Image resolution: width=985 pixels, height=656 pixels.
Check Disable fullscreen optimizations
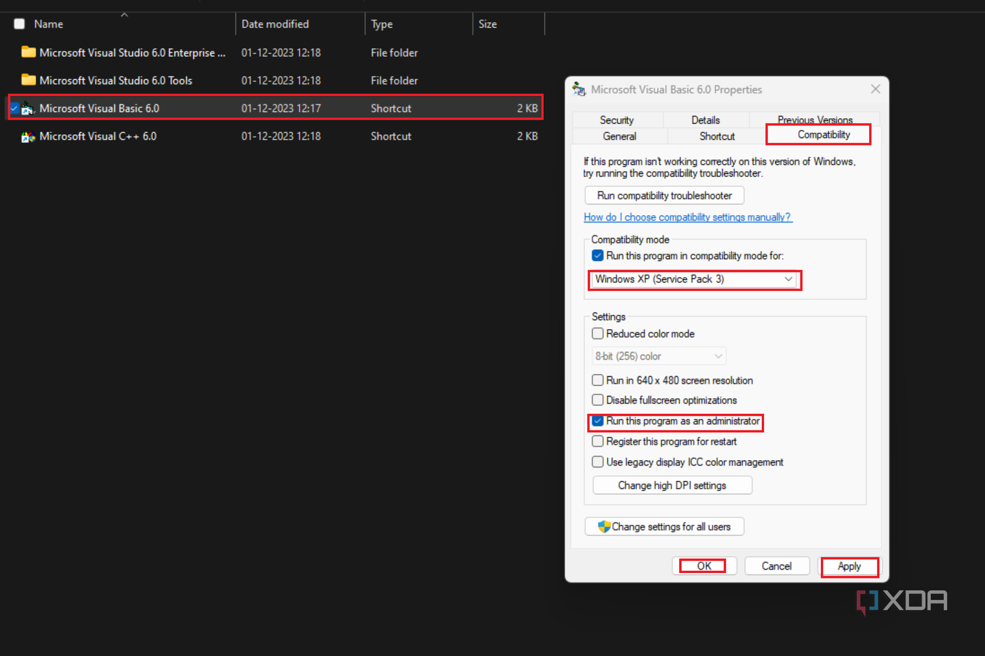[597, 400]
